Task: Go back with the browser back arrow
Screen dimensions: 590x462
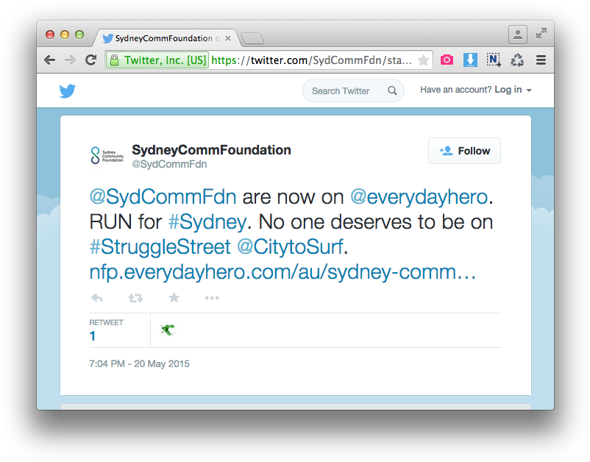Action: [x=50, y=60]
